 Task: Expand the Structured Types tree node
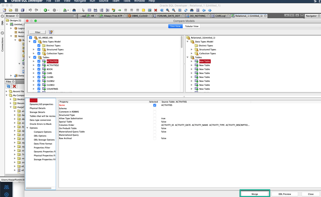(33, 49)
